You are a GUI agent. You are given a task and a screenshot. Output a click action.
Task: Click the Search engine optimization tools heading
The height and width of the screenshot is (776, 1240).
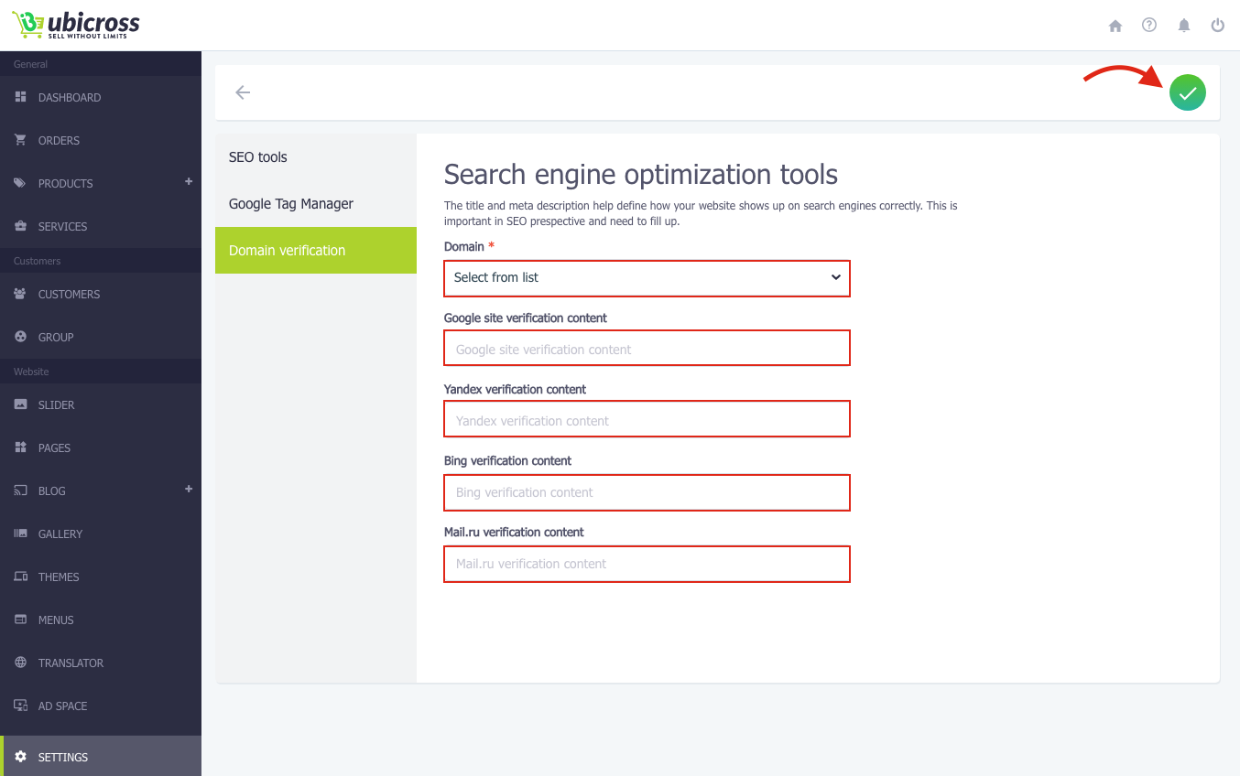point(641,174)
